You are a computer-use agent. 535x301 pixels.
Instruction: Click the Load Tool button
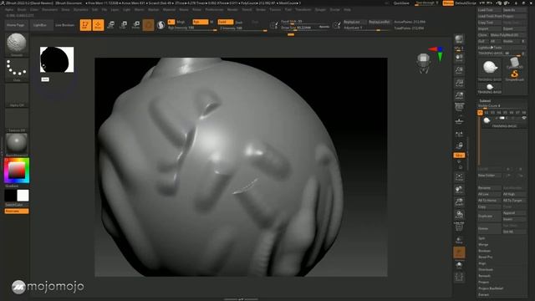[x=489, y=10]
